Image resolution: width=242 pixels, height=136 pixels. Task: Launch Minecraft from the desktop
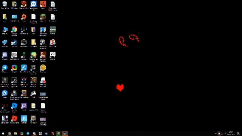click(43, 17)
